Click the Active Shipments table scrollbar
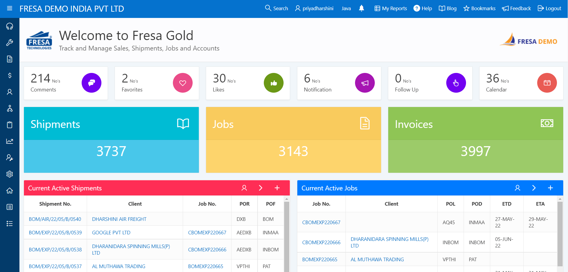The image size is (568, 272). coord(287,236)
